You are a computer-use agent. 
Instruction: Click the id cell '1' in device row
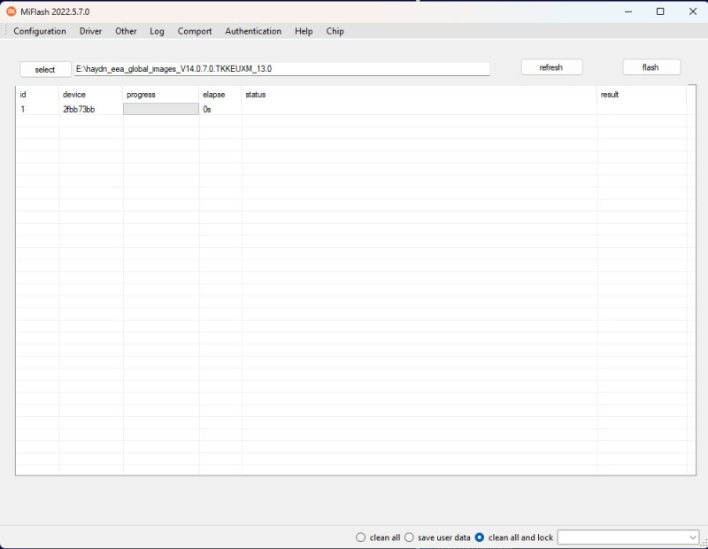click(x=23, y=109)
